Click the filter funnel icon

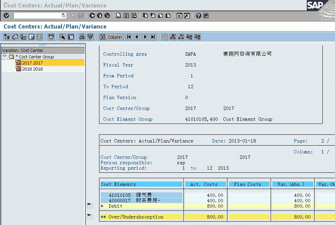(90, 37)
